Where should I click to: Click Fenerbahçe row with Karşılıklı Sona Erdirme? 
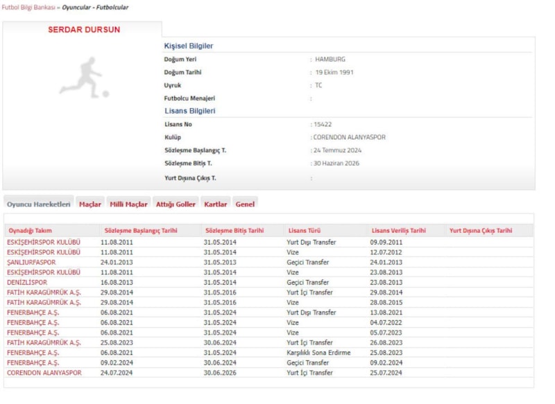point(33,353)
